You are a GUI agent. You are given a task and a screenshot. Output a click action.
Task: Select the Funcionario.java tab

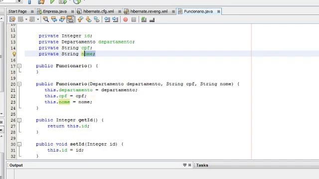pyautogui.click(x=198, y=11)
